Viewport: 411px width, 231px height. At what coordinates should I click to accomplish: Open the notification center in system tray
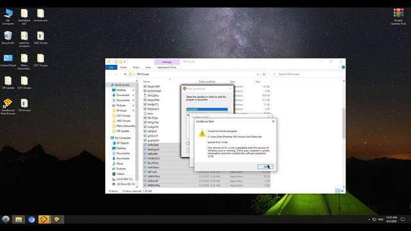tap(403, 219)
